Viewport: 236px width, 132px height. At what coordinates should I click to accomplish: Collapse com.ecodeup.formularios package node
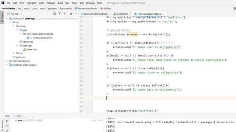click(21, 34)
